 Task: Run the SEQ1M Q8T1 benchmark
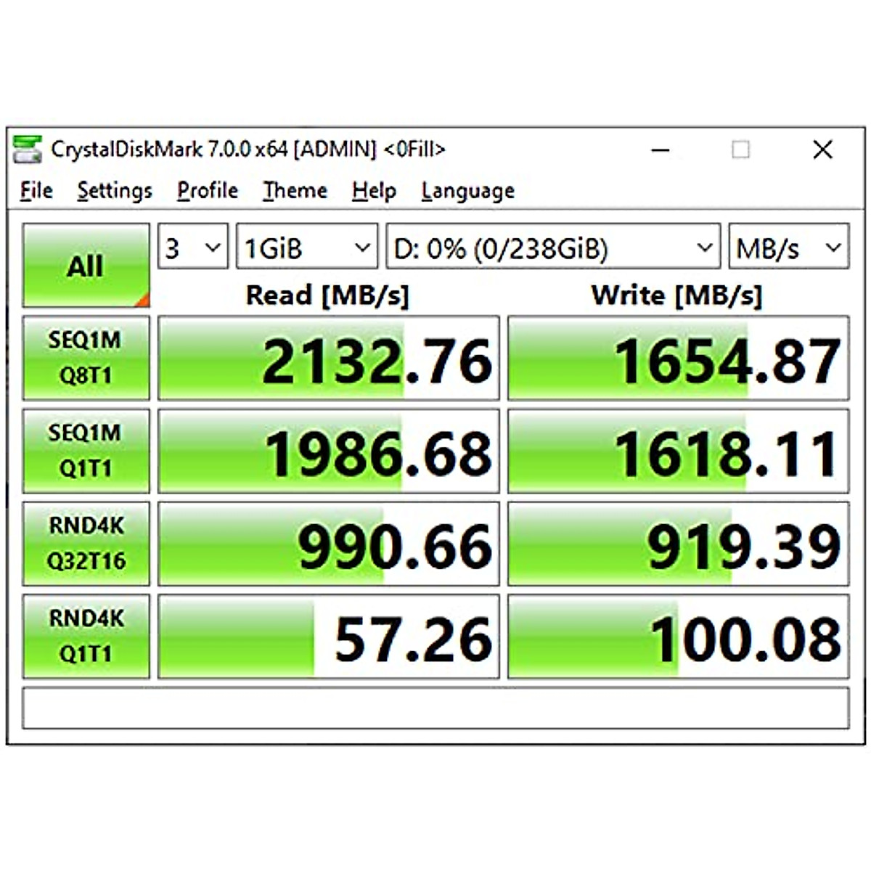coord(86,358)
